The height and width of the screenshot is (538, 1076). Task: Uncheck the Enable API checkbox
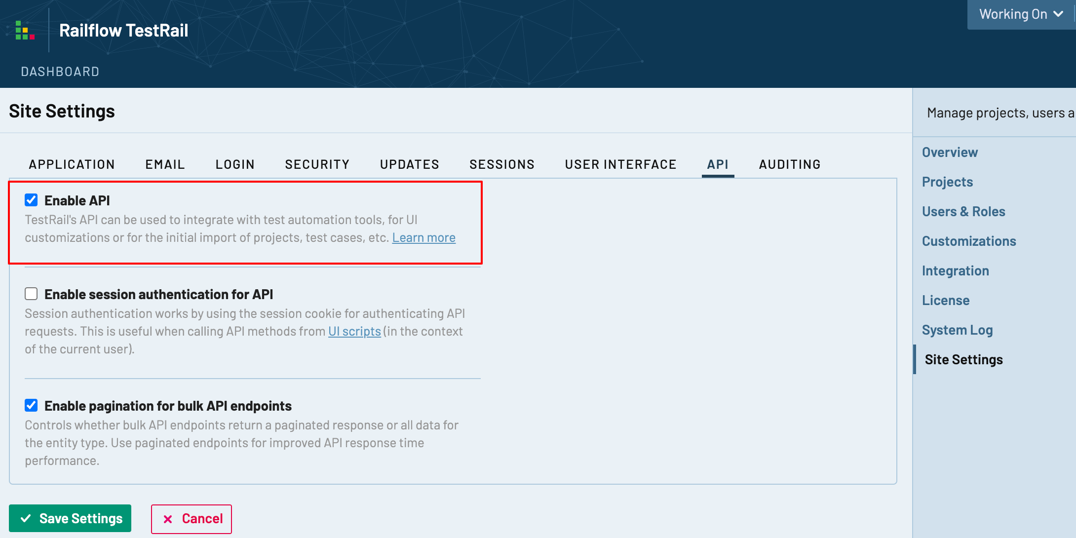pos(31,200)
